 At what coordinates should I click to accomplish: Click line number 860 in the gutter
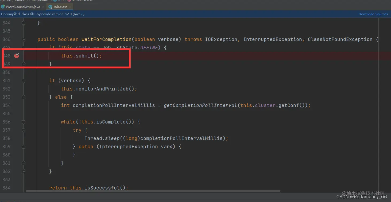pyautogui.click(x=6, y=155)
